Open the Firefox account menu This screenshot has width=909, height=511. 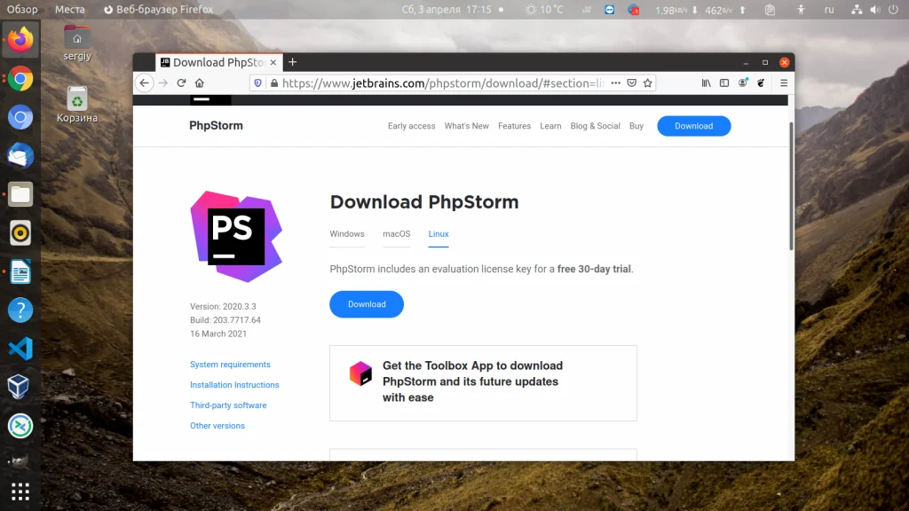click(743, 83)
